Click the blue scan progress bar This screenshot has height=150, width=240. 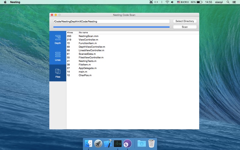coord(111,27)
